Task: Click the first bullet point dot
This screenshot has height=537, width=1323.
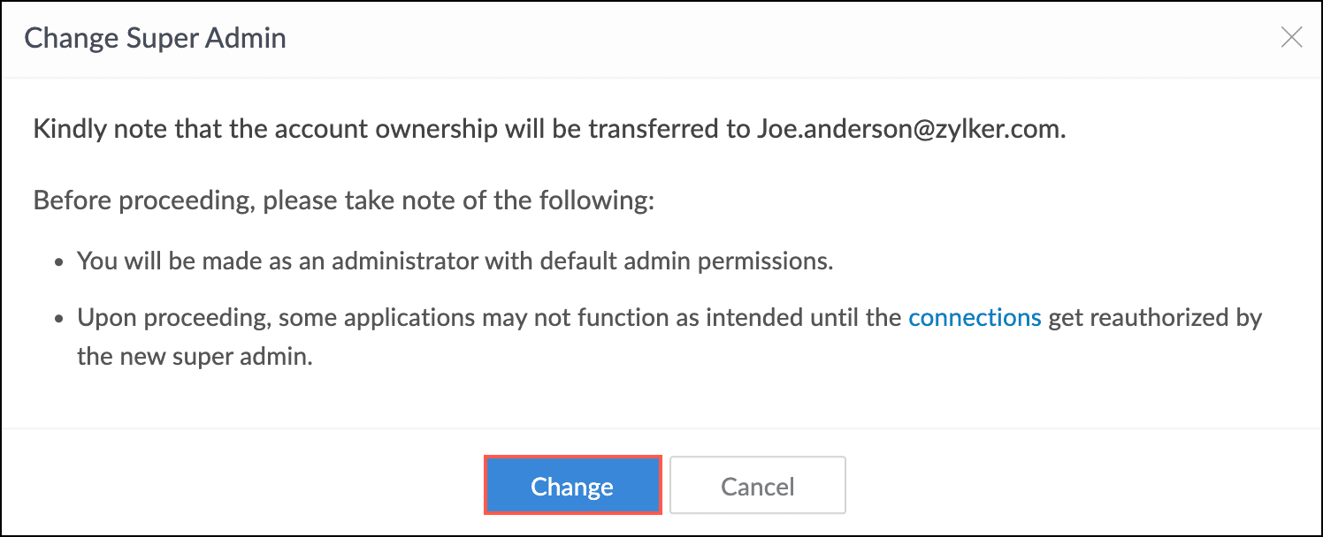Action: (59, 262)
